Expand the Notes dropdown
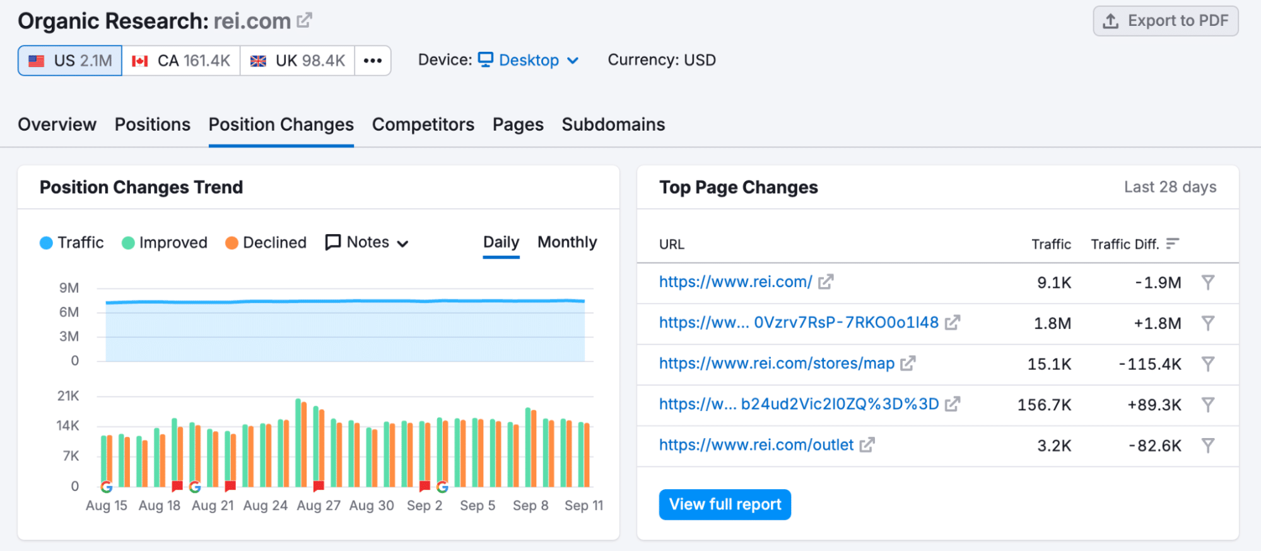1261x551 pixels. click(x=367, y=242)
